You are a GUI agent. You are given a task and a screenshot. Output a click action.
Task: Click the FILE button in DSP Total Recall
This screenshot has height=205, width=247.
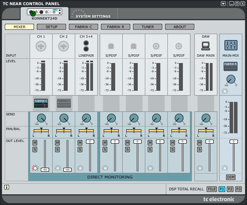tap(212, 189)
